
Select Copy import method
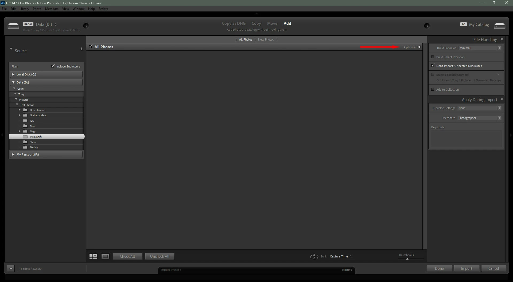[x=256, y=23]
